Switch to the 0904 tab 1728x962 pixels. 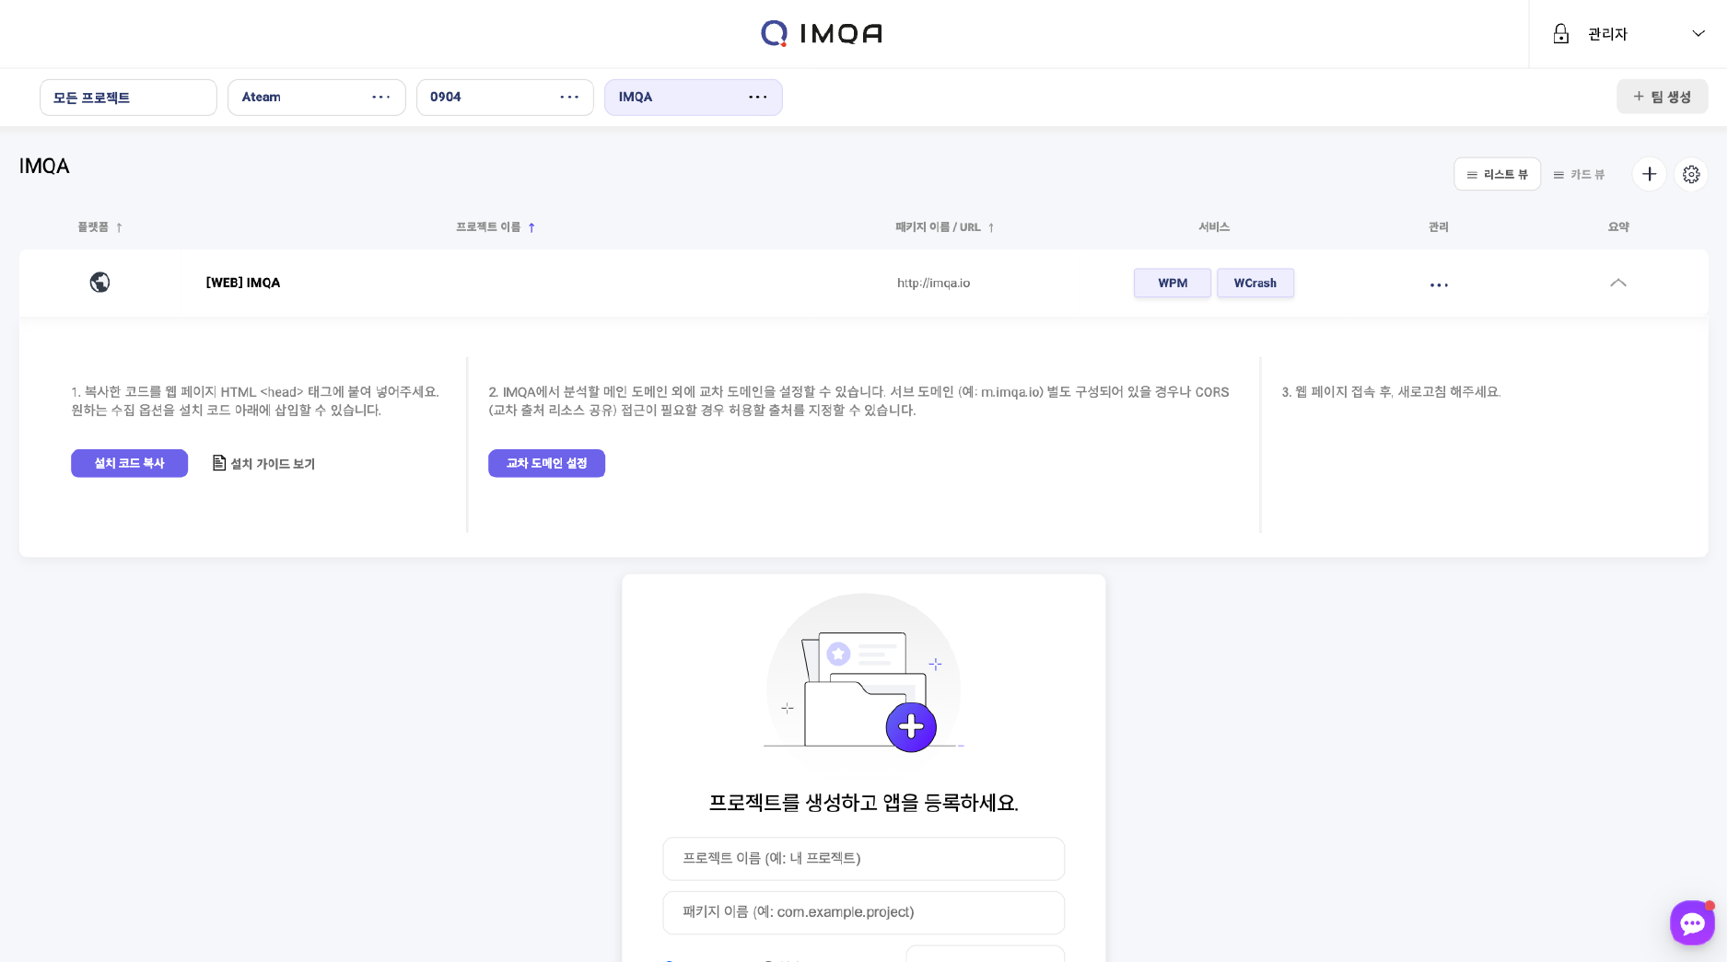(446, 97)
